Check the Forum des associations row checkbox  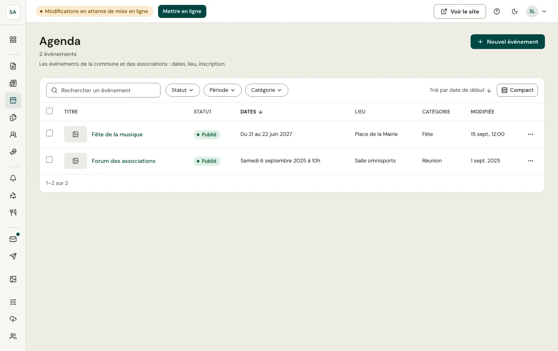click(x=49, y=160)
